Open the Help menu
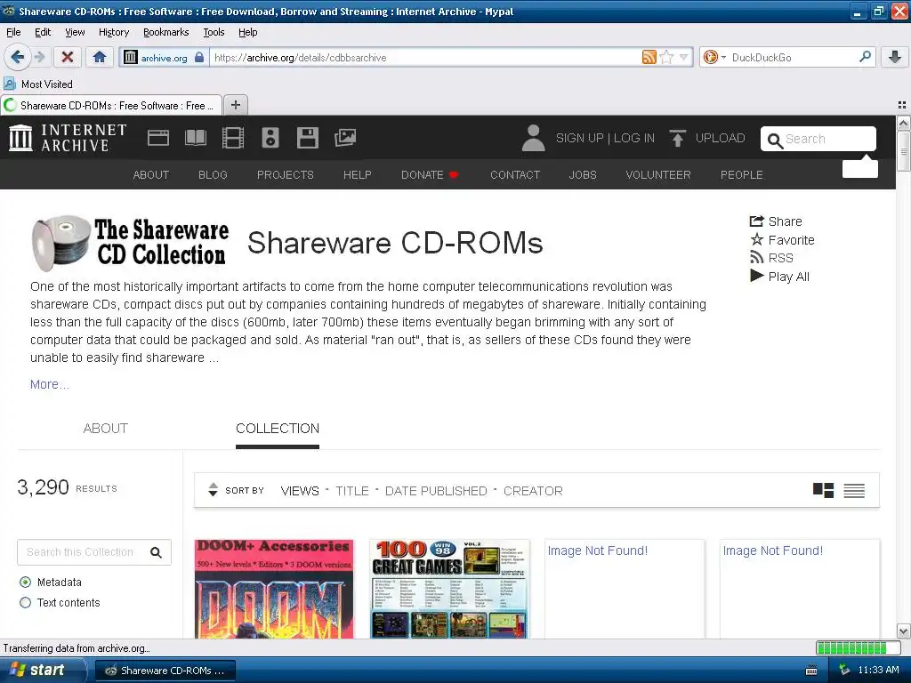911x683 pixels. 248,33
